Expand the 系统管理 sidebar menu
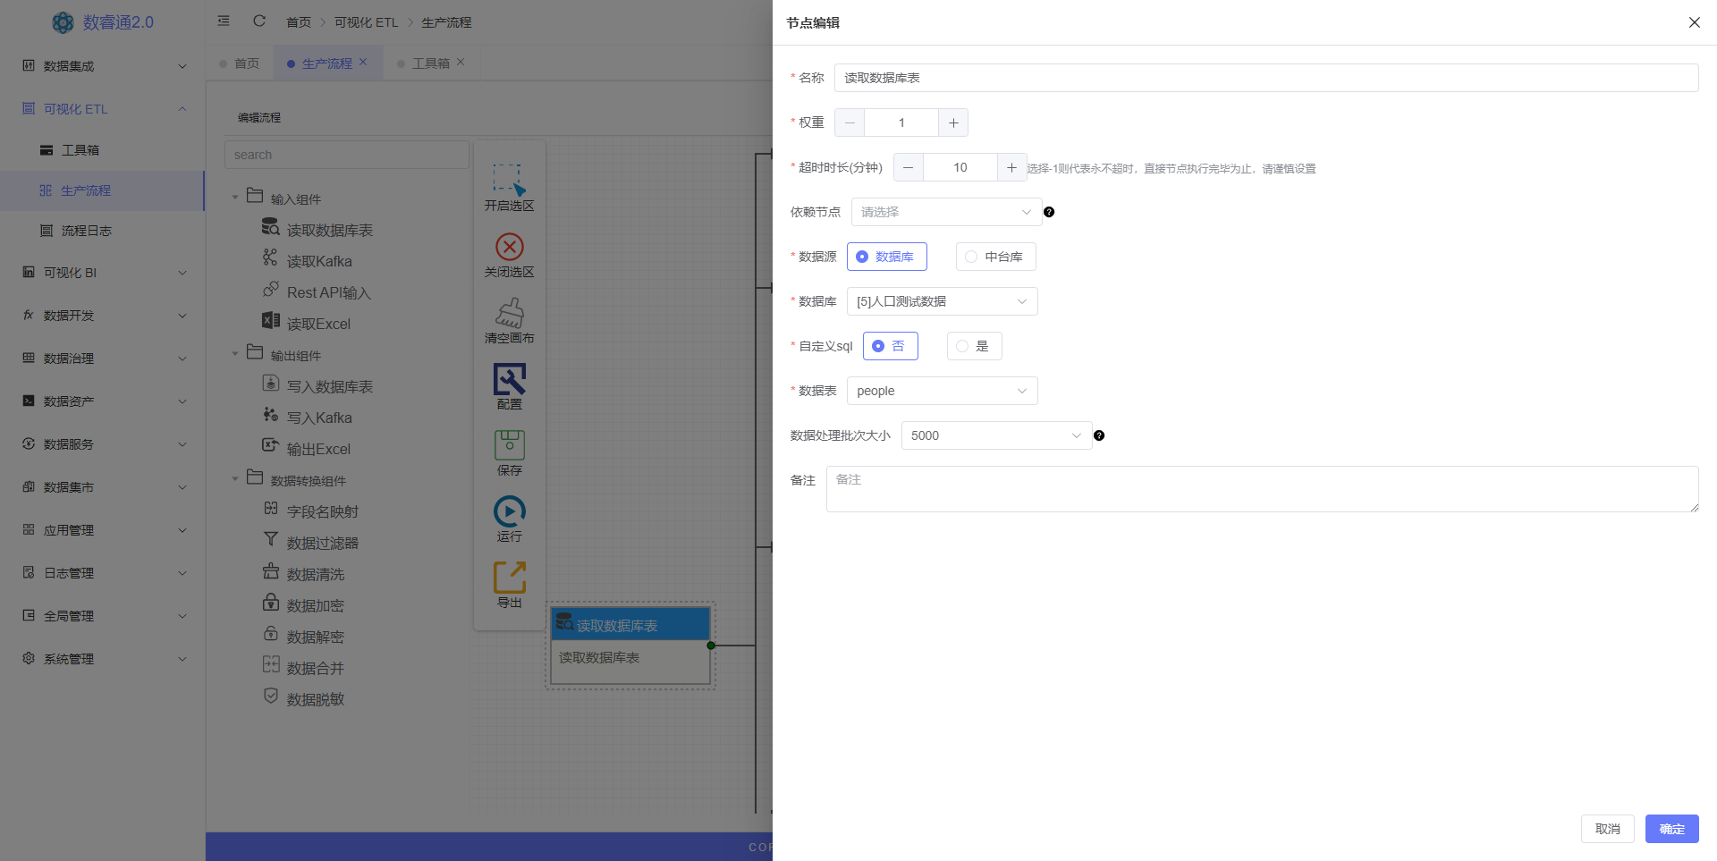This screenshot has height=861, width=1717. (103, 659)
